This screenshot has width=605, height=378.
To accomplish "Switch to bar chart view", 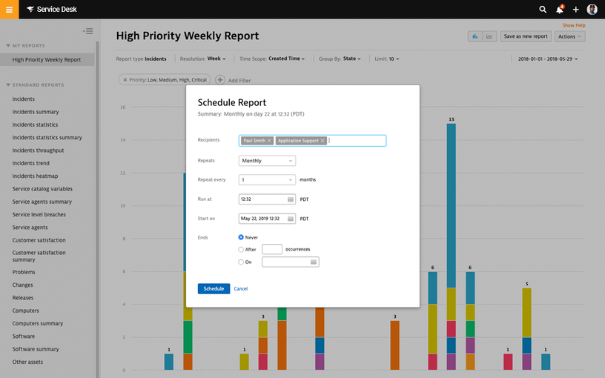I will click(475, 36).
